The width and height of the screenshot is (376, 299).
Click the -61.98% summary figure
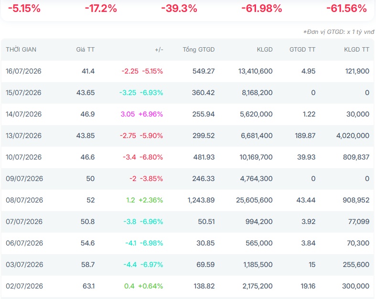point(262,9)
